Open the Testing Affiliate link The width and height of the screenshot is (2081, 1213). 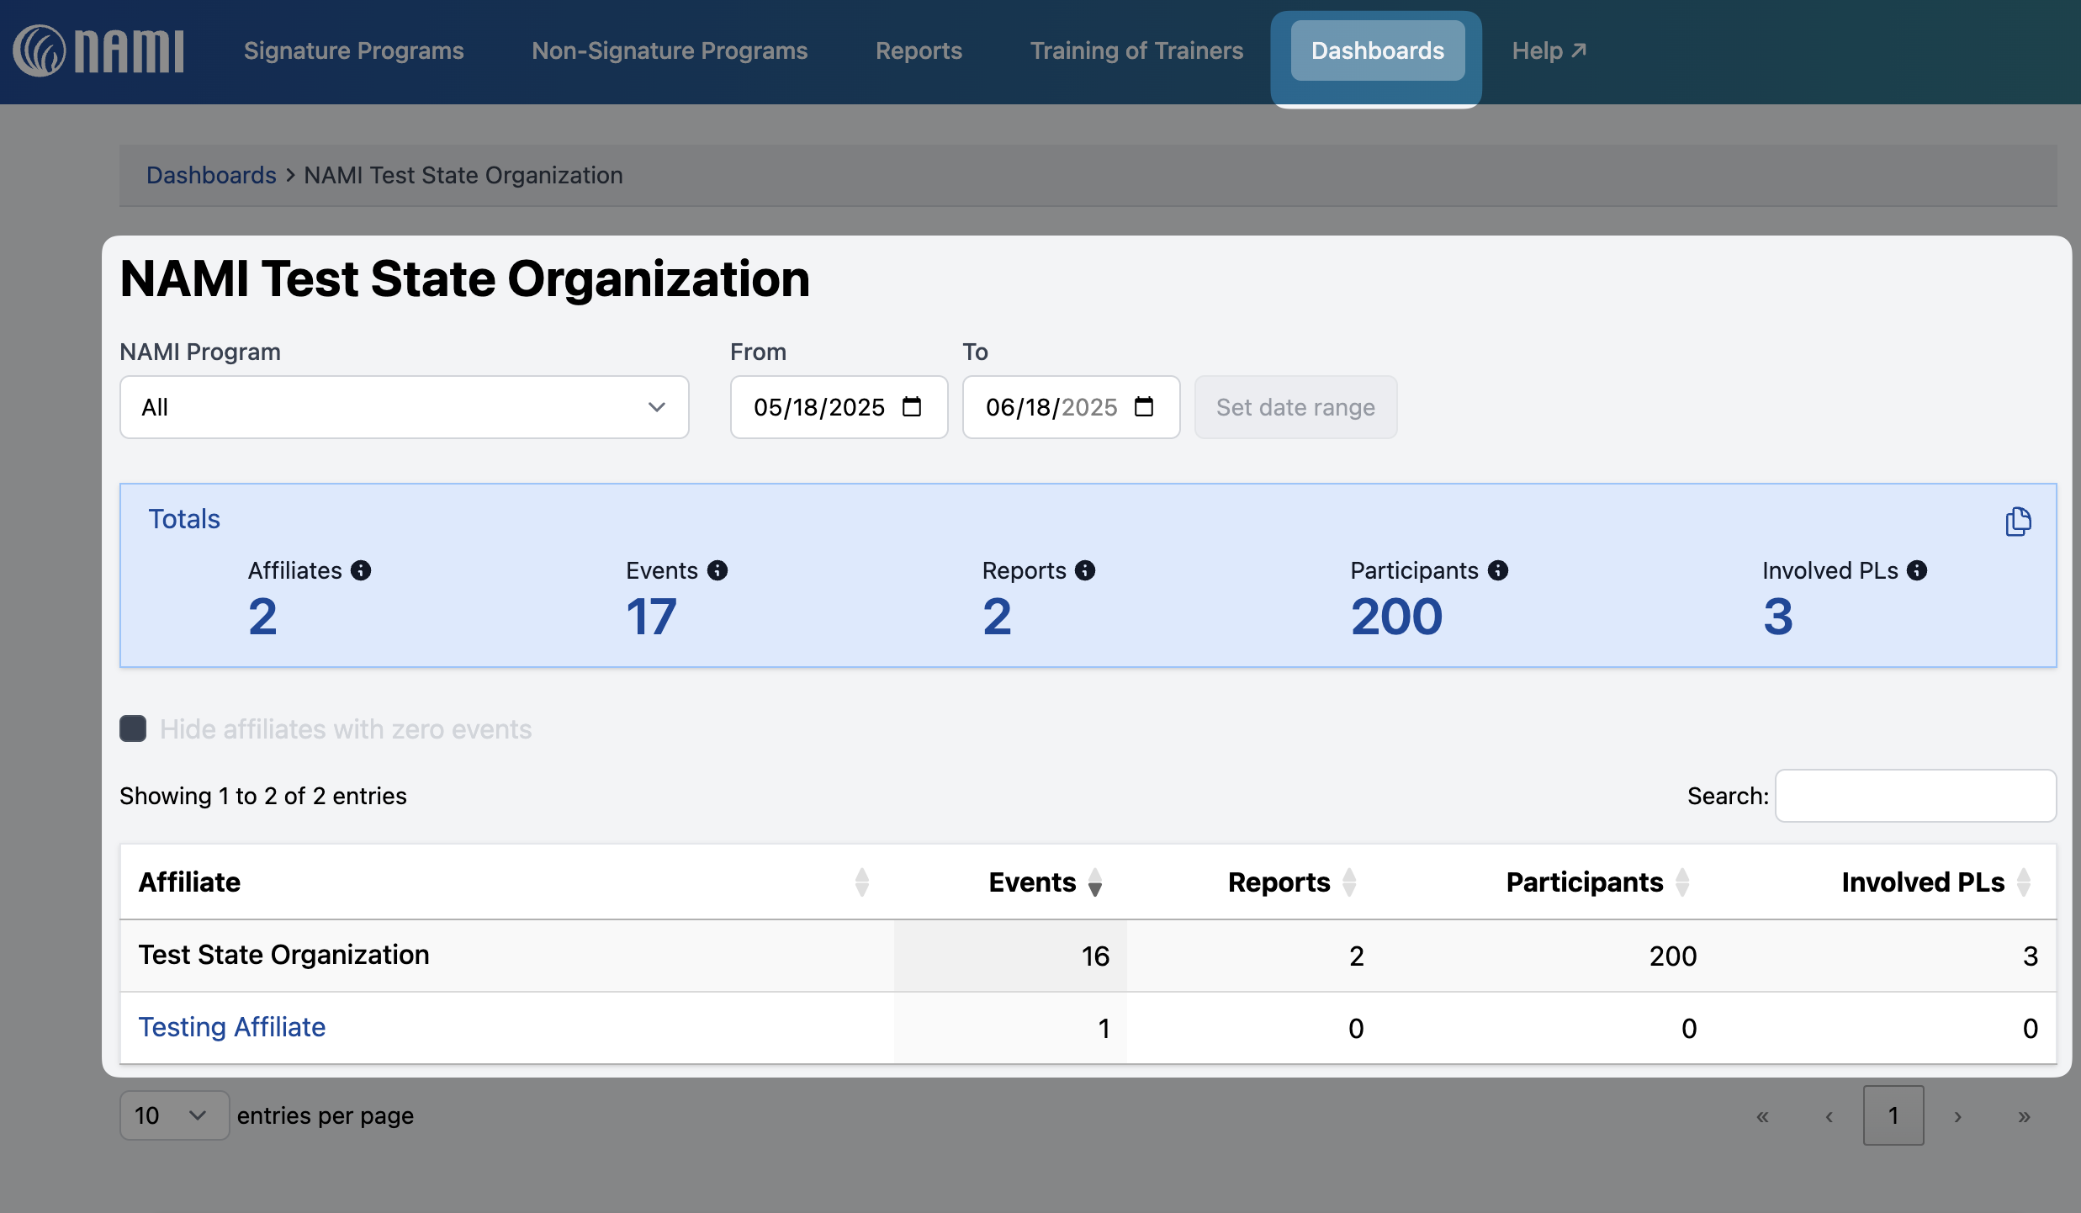pos(232,1027)
